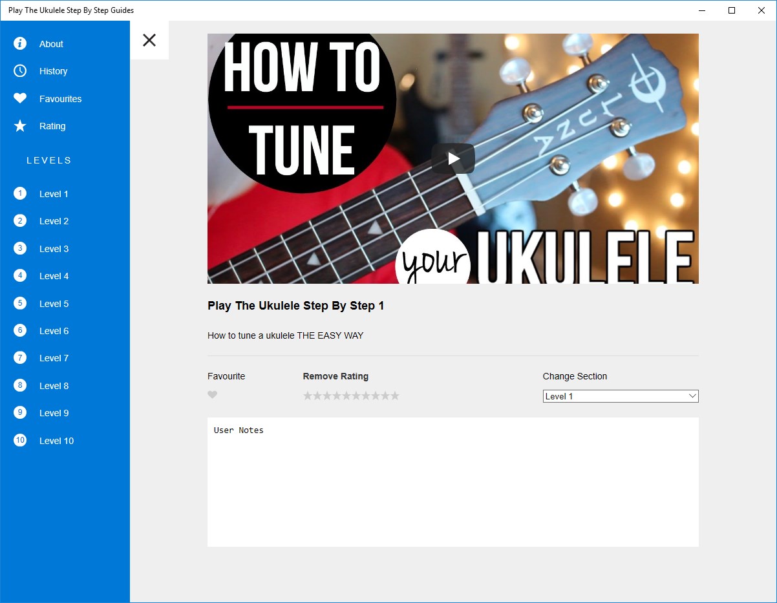Click inside the User Notes field
This screenshot has height=603, width=777.
[x=452, y=481]
